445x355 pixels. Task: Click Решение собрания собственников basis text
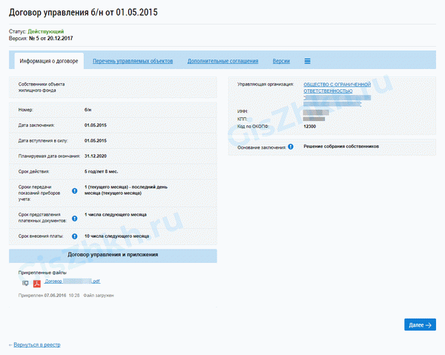click(x=341, y=147)
